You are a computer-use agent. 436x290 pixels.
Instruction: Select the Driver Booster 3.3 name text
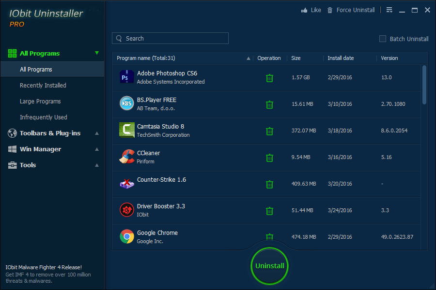coord(161,206)
